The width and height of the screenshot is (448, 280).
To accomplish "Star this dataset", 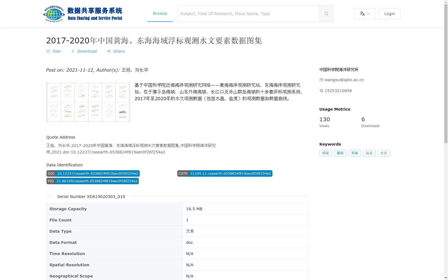I will 53,51.
